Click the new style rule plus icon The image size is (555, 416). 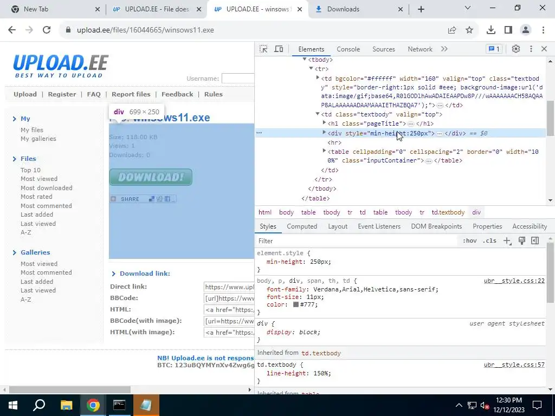click(x=507, y=241)
